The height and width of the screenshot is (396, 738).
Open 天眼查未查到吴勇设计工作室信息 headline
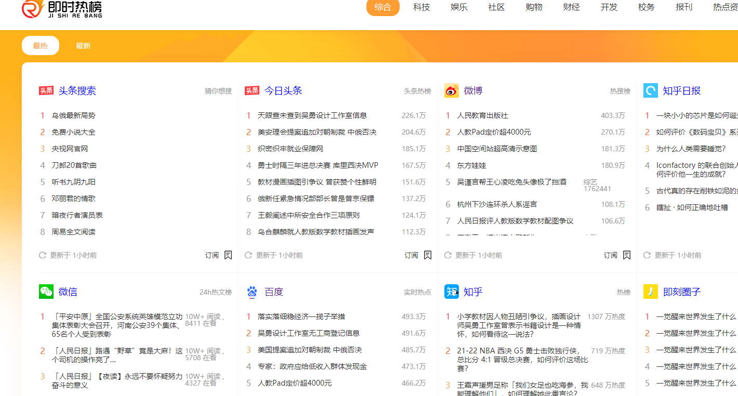[312, 115]
